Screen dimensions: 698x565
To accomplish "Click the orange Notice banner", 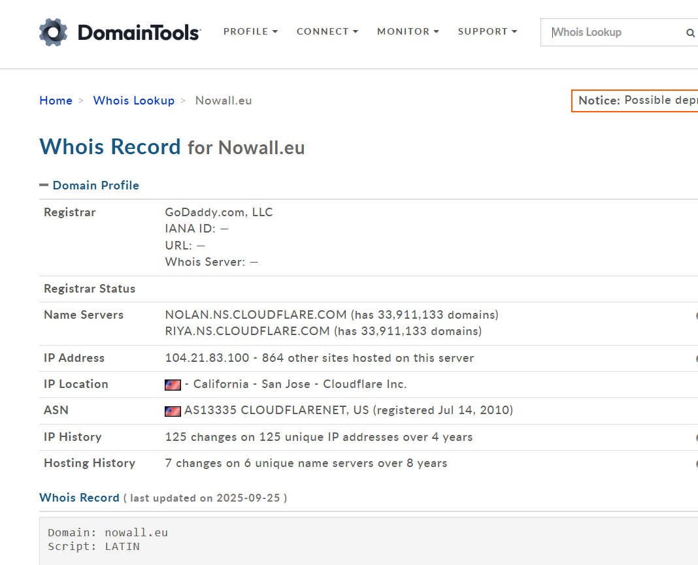I will coord(635,101).
